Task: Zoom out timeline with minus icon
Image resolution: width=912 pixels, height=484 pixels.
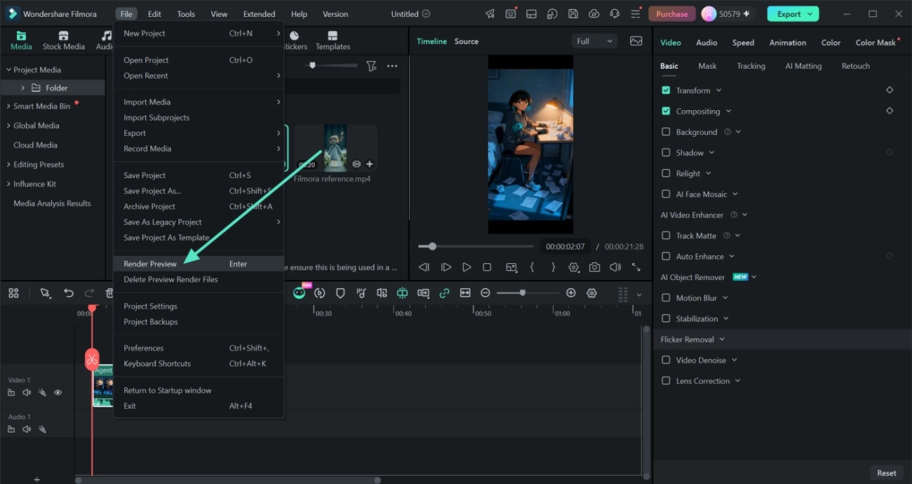Action: 485,293
